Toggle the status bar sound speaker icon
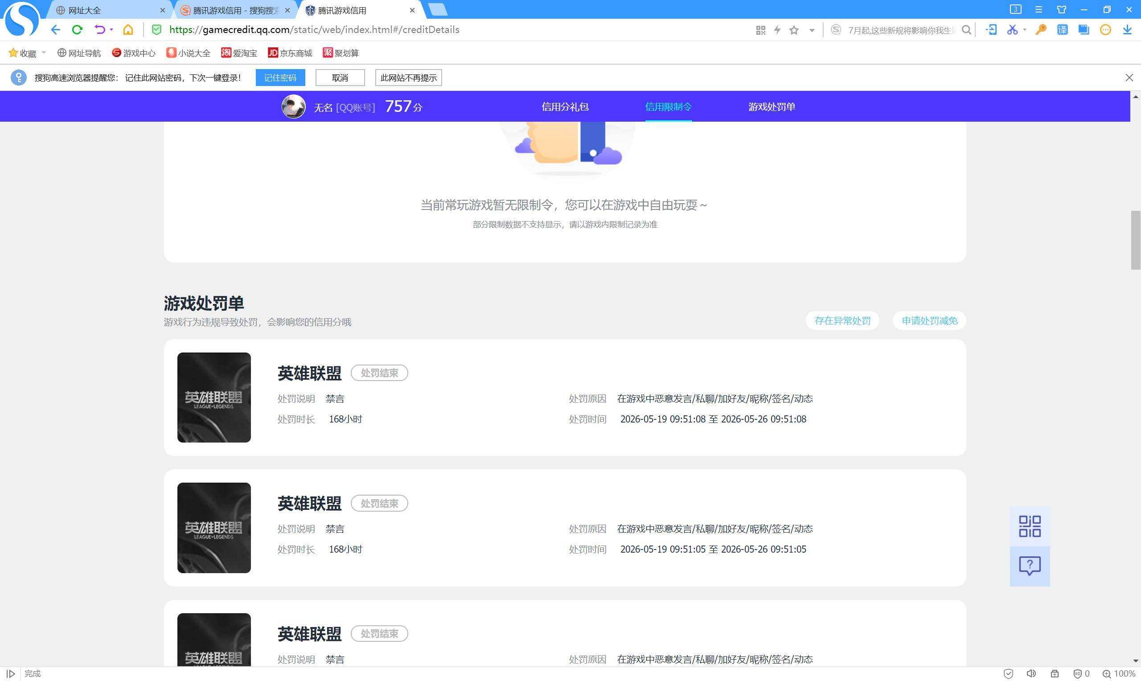This screenshot has width=1141, height=681. [1031, 674]
